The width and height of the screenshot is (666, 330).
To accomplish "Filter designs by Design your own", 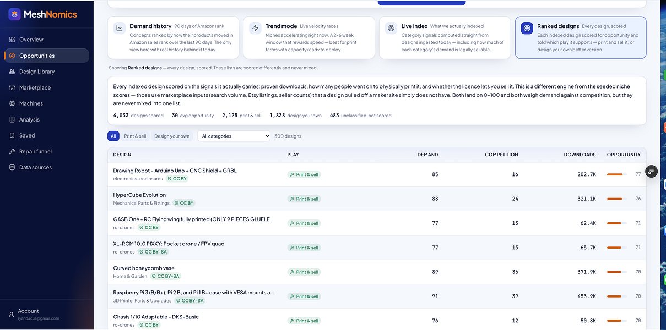I will point(172,136).
